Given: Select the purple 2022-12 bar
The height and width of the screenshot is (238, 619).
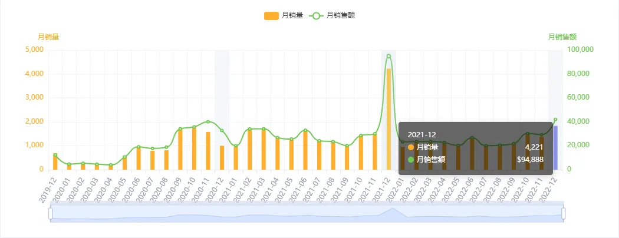Looking at the screenshot, I should 555,148.
